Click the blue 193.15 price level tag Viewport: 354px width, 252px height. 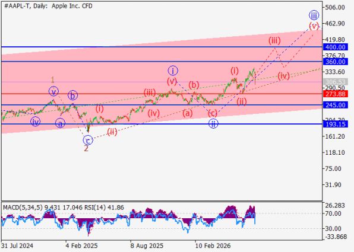[x=335, y=124]
